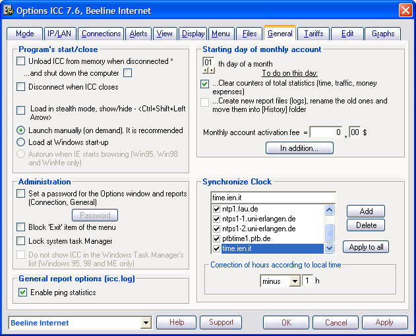
Task: Open the Tariffs tab
Action: pos(314,34)
